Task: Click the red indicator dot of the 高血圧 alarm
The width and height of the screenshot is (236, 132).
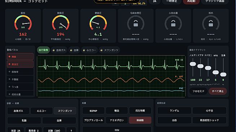Action: tap(9, 64)
